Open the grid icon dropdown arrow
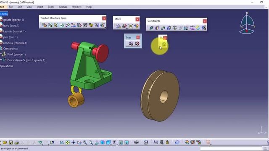 click(211, 145)
